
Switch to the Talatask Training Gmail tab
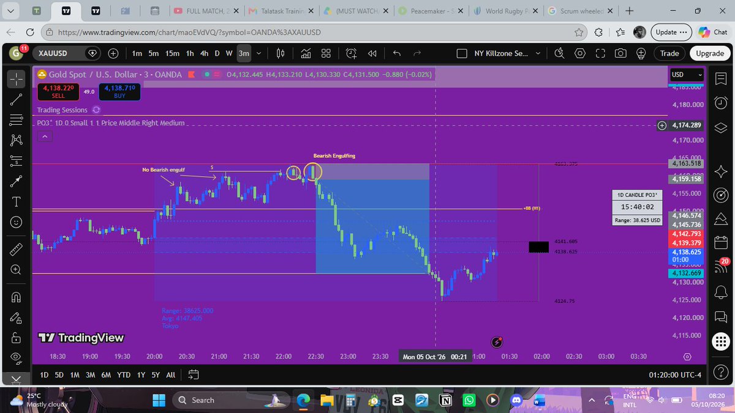click(x=281, y=11)
